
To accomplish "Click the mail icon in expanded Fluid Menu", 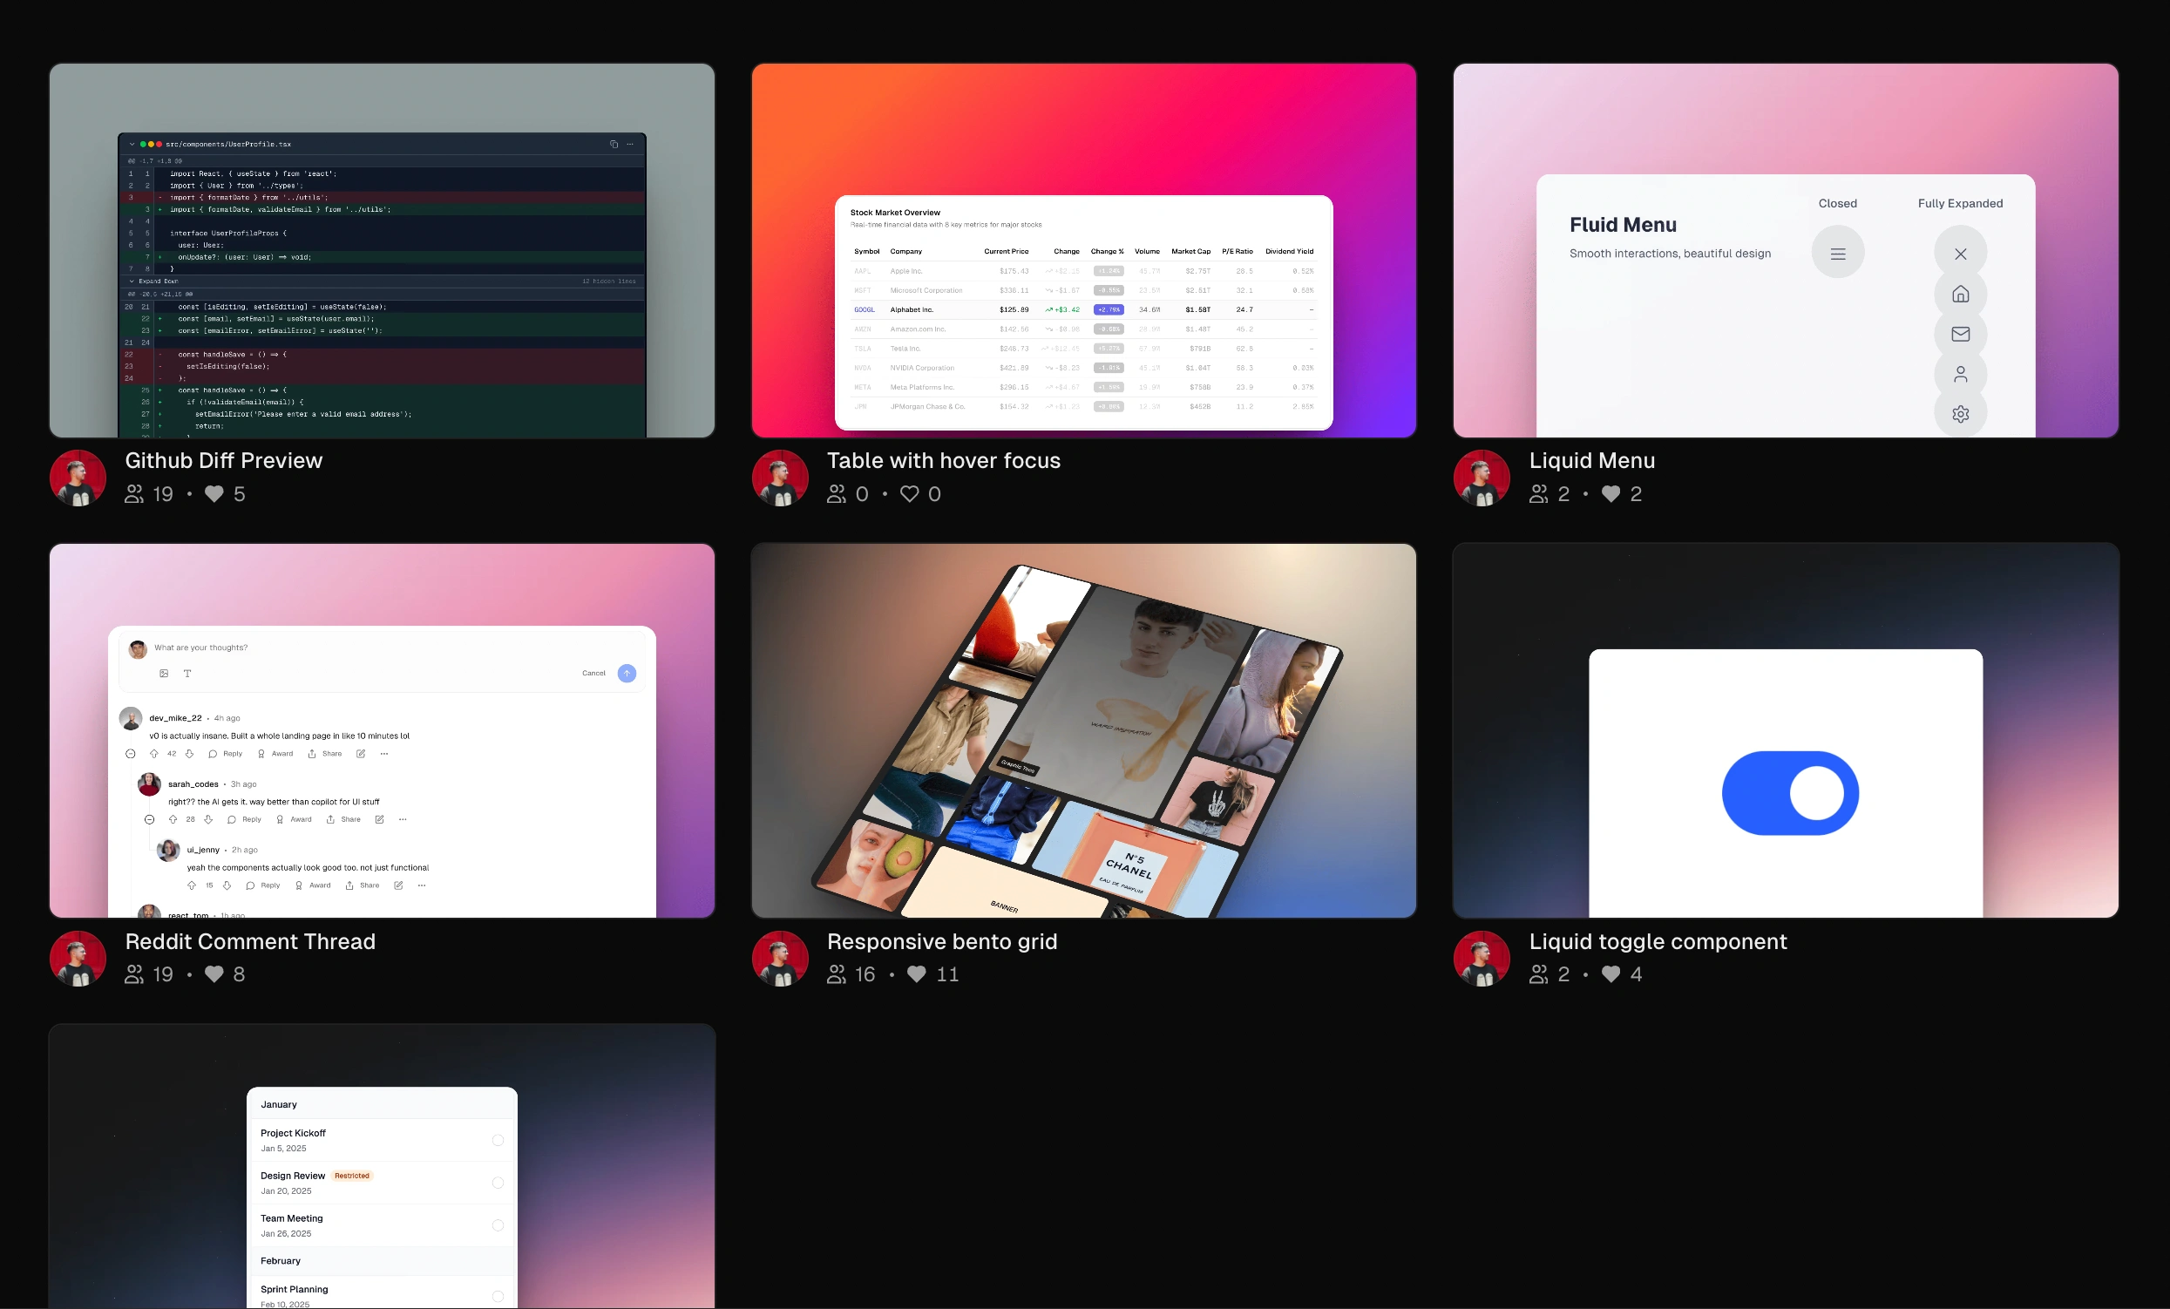I will [x=1959, y=334].
